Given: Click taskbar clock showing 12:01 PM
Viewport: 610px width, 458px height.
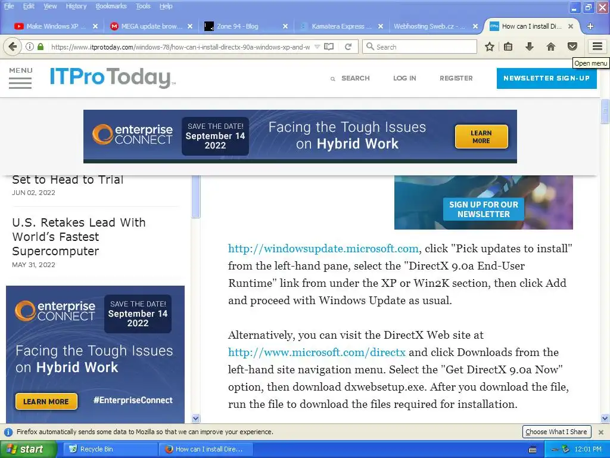Looking at the screenshot, I should point(588,450).
